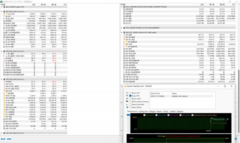This screenshot has height=143, width=240.
Task: Click the green memory module icon in AIDA64
Action: click(x=127, y=101)
